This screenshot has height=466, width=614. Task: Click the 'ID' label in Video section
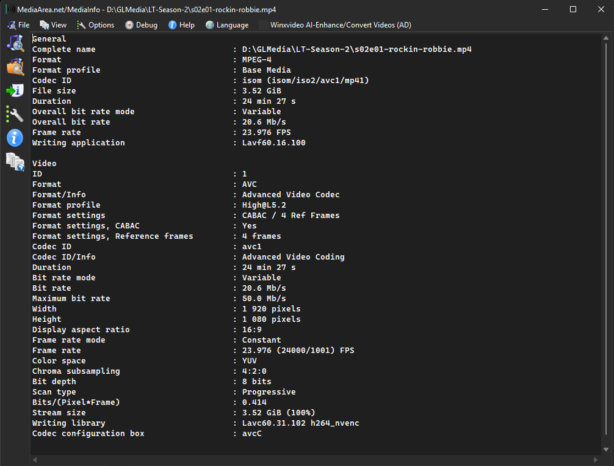tap(37, 174)
